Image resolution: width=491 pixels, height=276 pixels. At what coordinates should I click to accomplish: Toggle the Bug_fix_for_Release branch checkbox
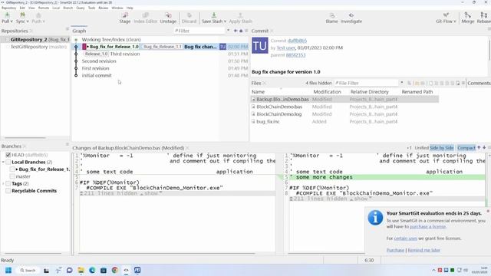pyautogui.click(x=12, y=169)
